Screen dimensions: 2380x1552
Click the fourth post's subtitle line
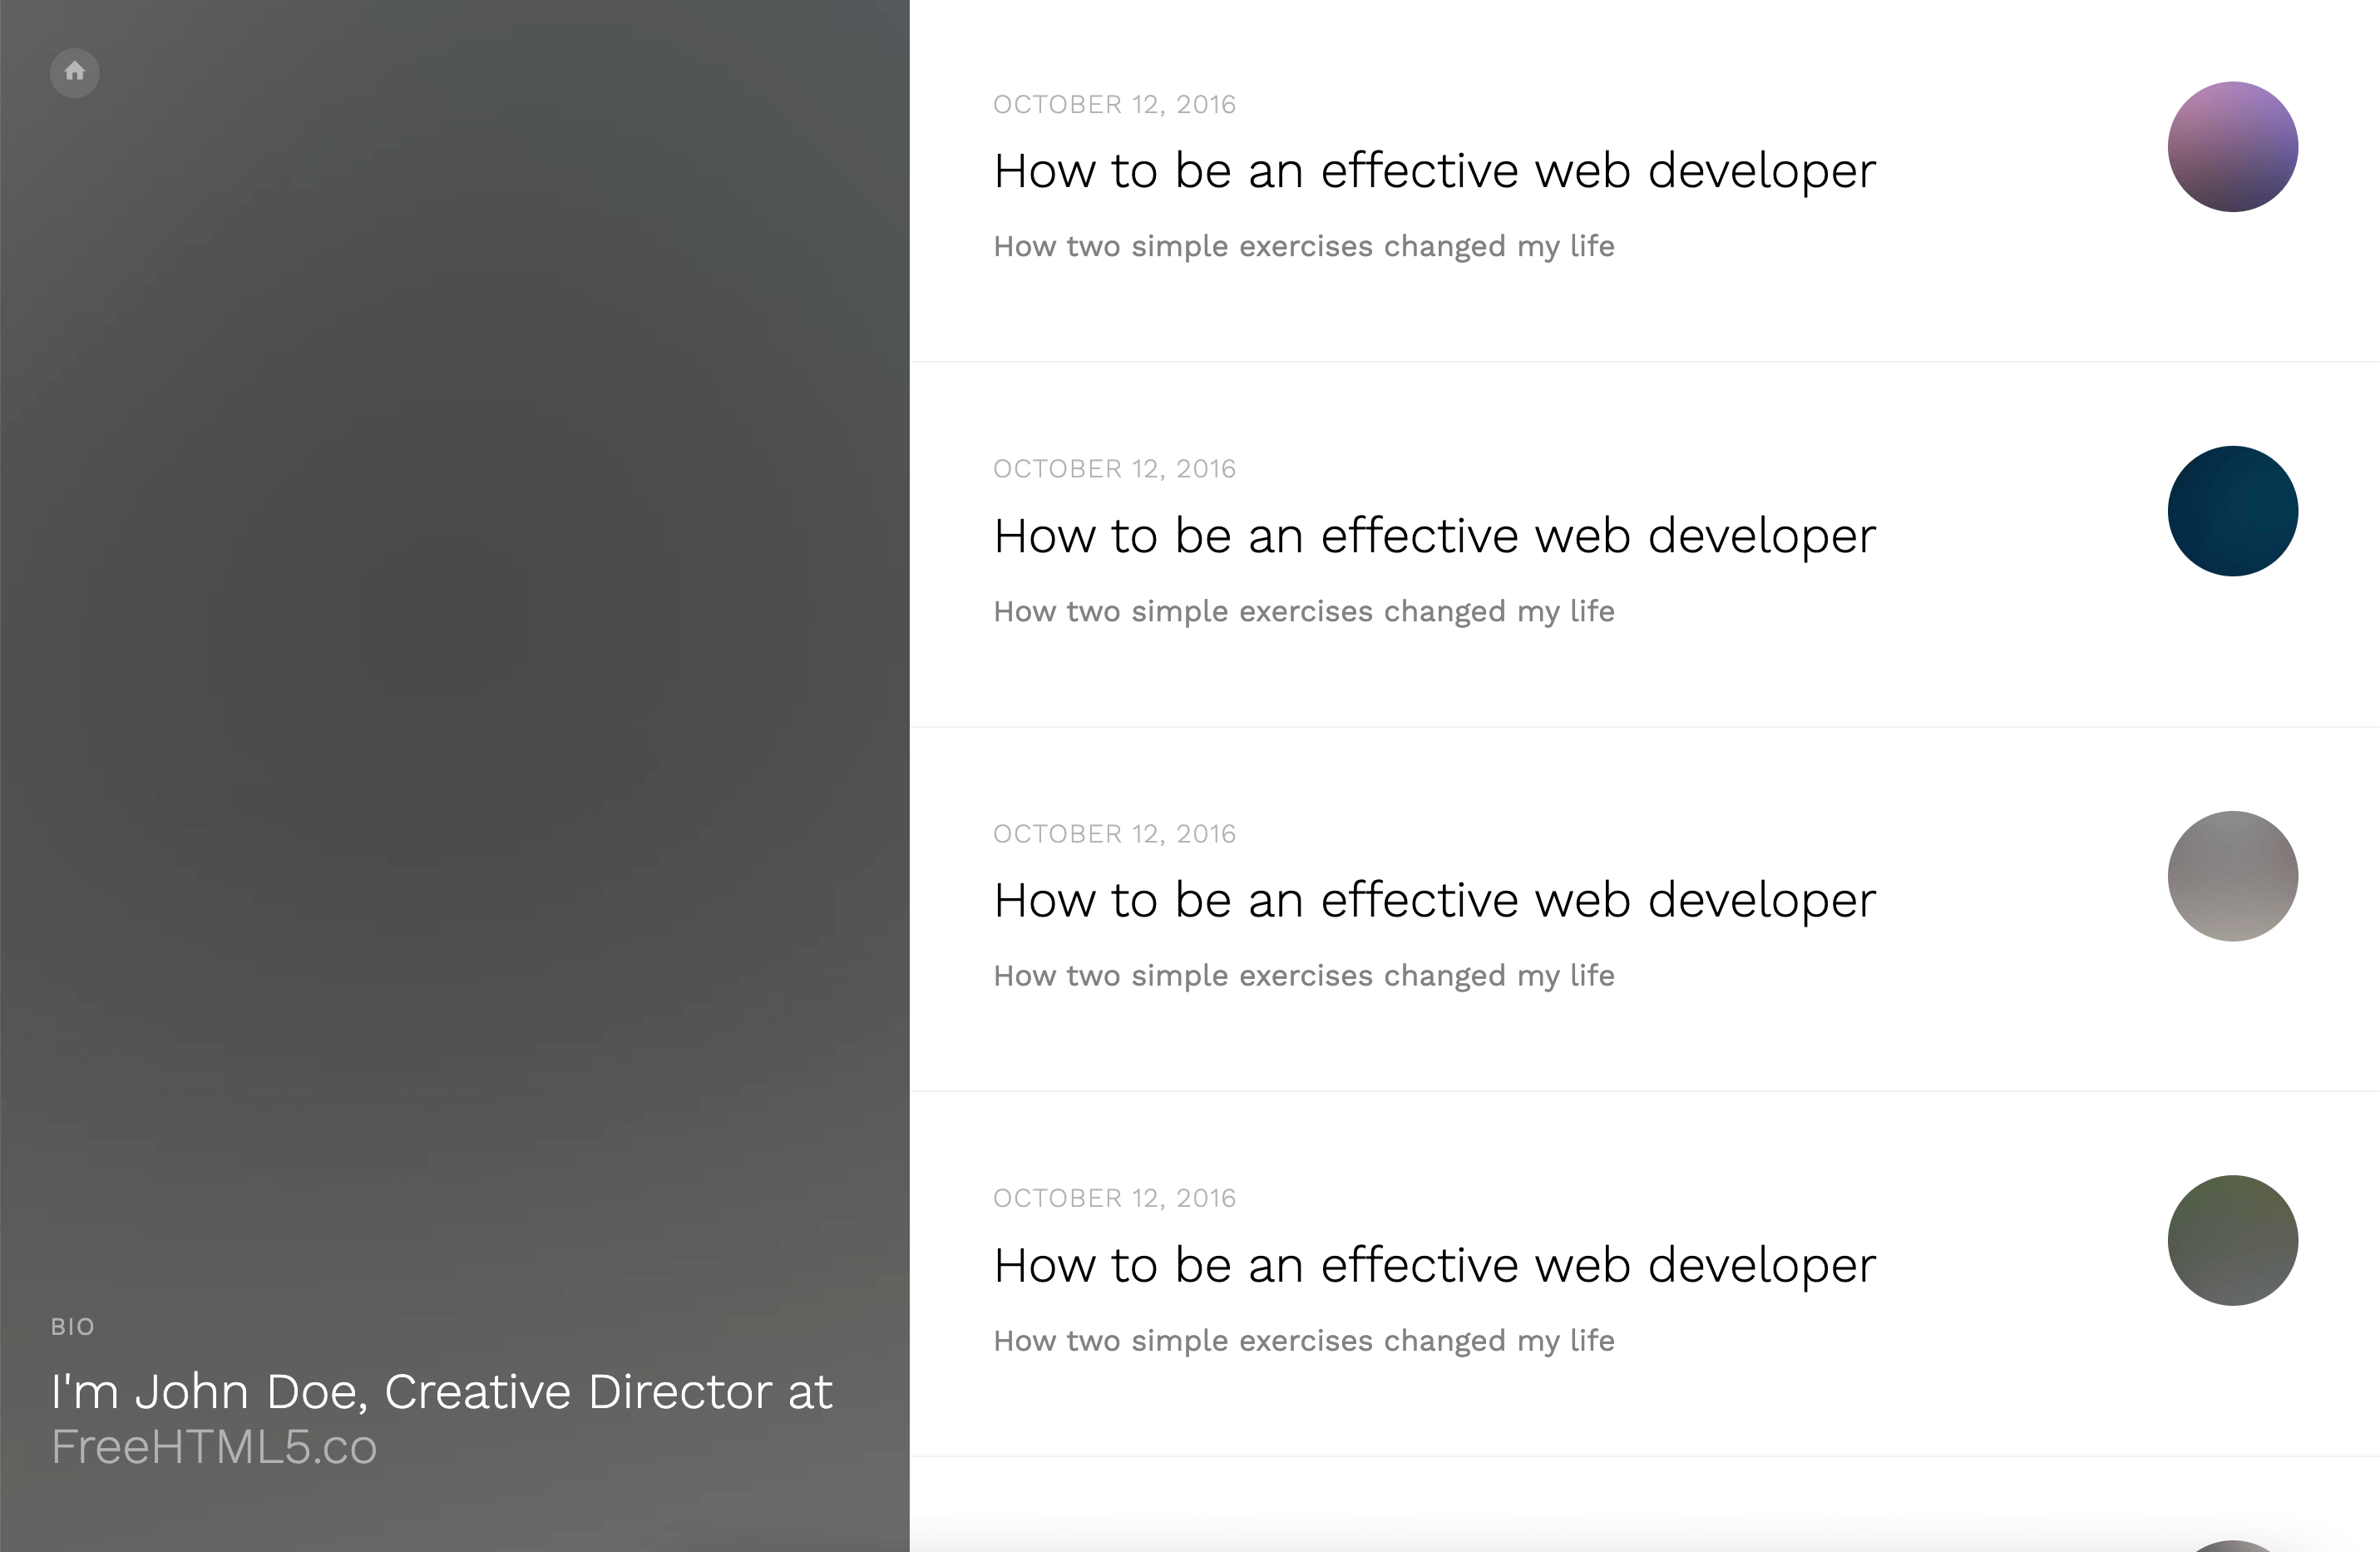(1302, 1340)
